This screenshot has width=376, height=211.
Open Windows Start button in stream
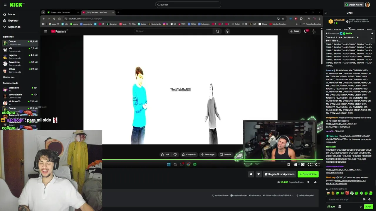[x=169, y=164]
